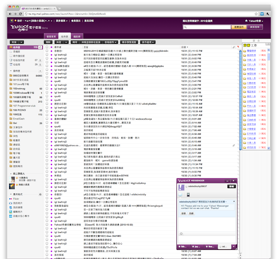
Task: Click the refresh icon beside the inbox count
Action: [x=40, y=47]
